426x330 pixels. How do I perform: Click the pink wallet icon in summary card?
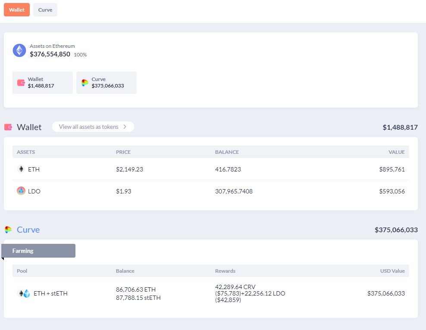tap(21, 83)
